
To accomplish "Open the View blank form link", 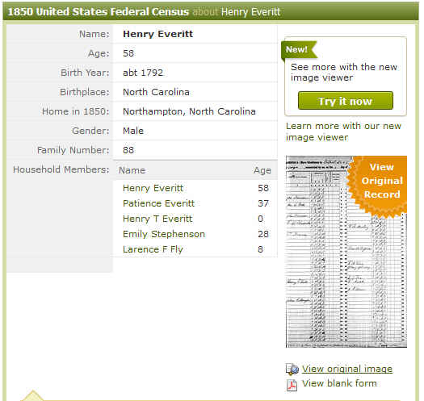I will pyautogui.click(x=339, y=383).
